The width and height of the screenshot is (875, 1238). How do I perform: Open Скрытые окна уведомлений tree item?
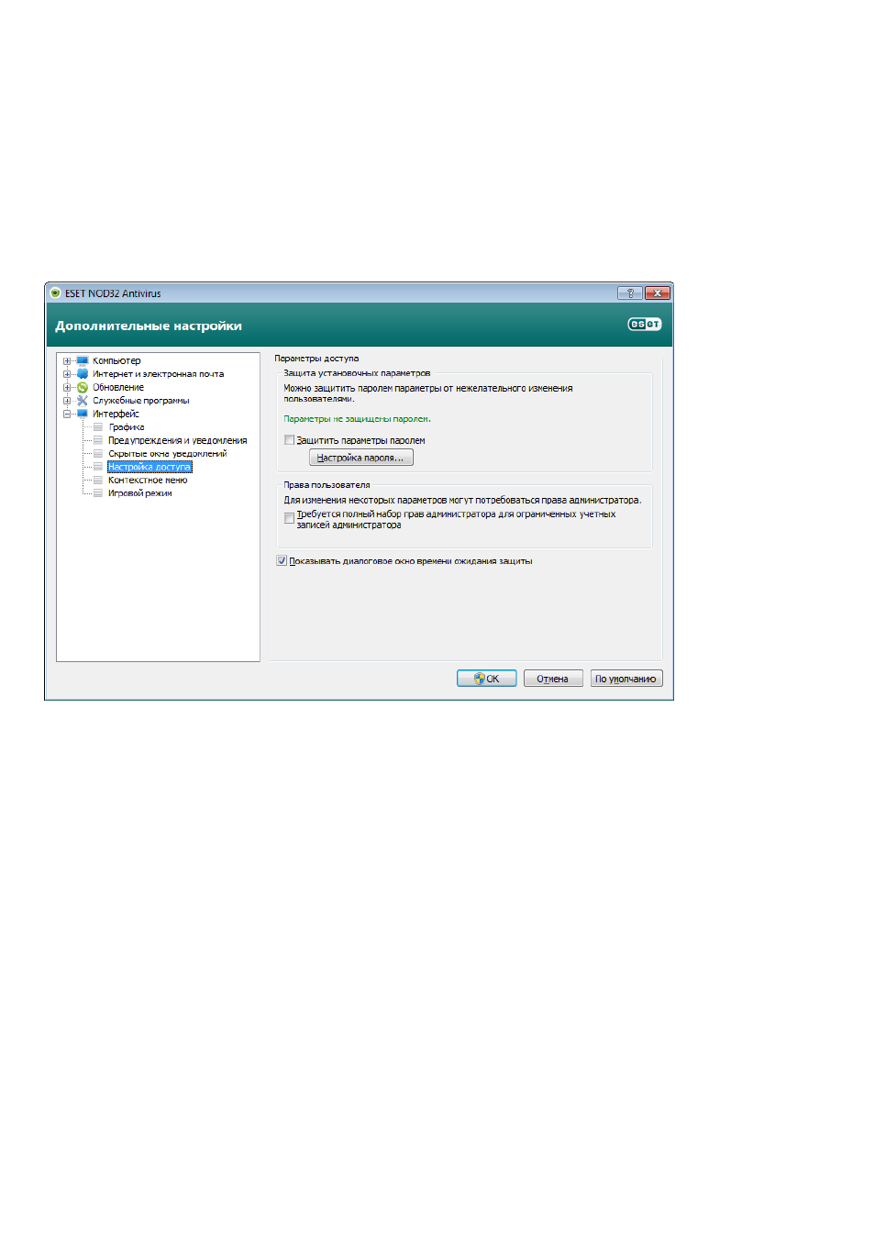click(x=167, y=454)
